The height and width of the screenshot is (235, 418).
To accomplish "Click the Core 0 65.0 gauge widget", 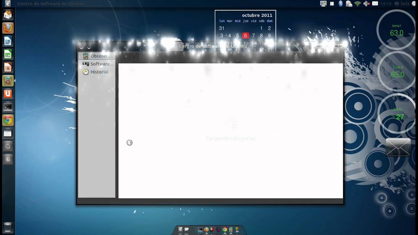I will tap(397, 71).
